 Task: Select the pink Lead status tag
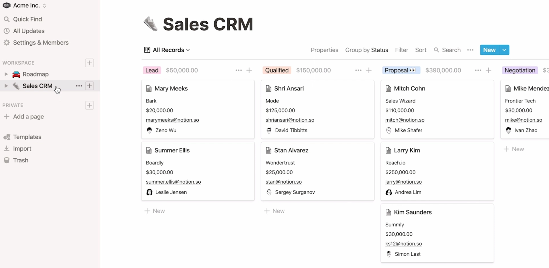pos(152,70)
